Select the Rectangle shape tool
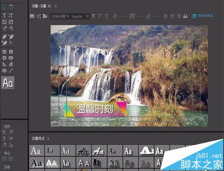Viewport: 224px width, 171px height. click(x=4, y=52)
